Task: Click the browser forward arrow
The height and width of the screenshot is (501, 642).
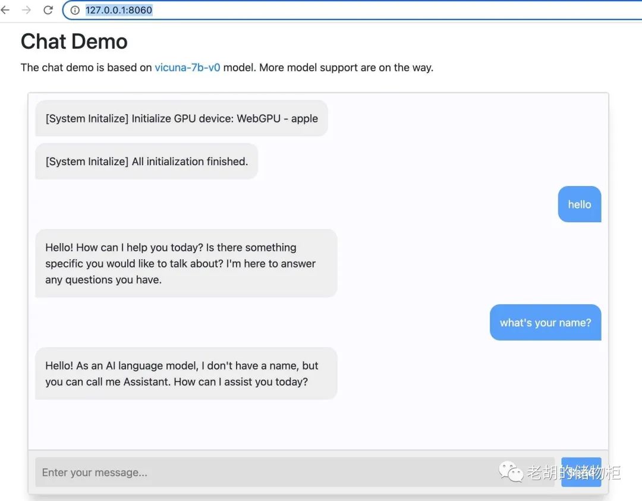Action: [x=26, y=10]
